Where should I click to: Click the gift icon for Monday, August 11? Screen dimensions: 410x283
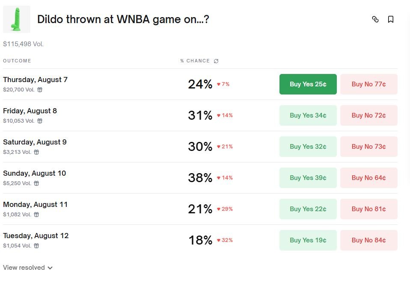[x=36, y=215]
